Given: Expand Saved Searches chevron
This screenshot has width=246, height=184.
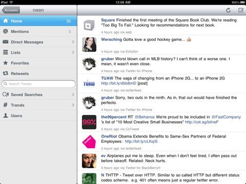Looking at the screenshot, I should [x=73, y=95].
